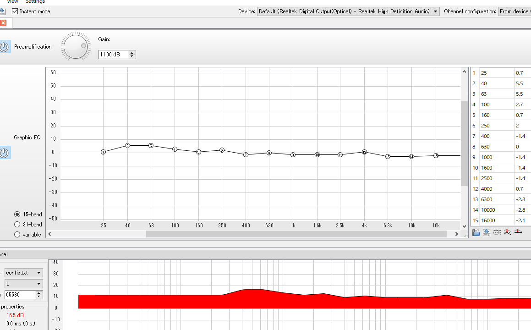Open the config.txt file dropdown
This screenshot has height=330, width=531.
(24, 273)
